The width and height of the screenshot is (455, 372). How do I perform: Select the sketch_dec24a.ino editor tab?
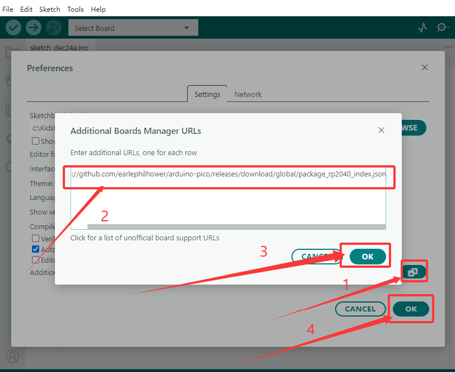point(59,48)
